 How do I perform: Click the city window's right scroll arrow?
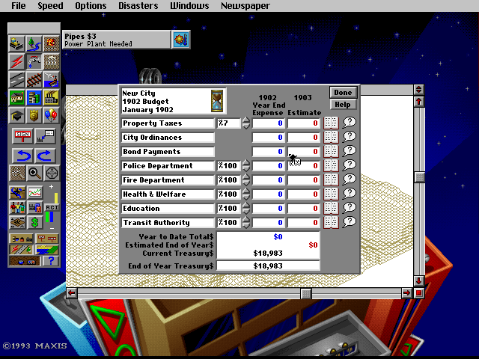click(406, 293)
